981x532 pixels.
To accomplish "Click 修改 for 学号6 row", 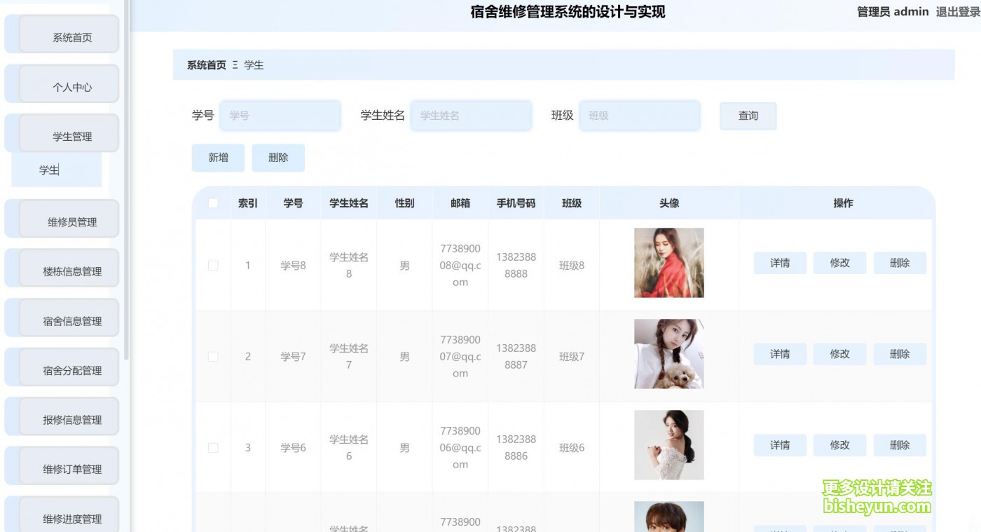I will (839, 445).
